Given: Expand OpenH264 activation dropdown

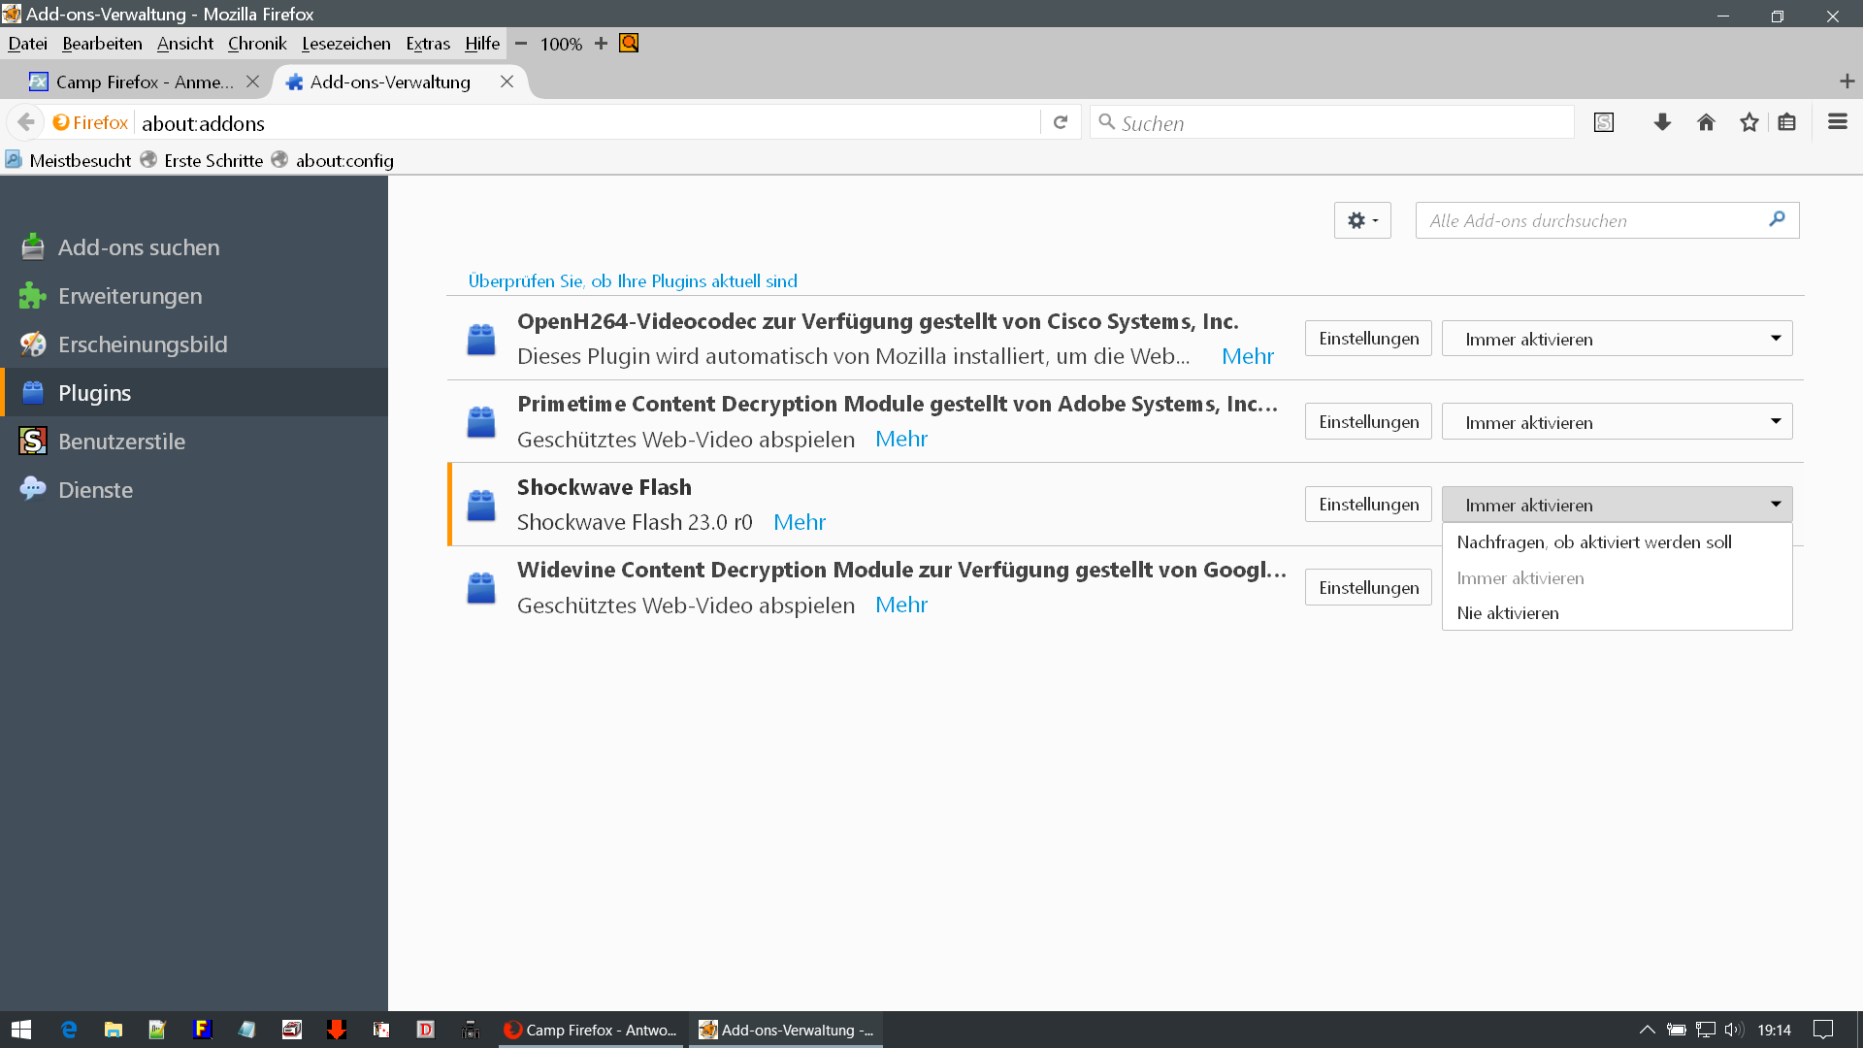Looking at the screenshot, I should click(x=1617, y=339).
